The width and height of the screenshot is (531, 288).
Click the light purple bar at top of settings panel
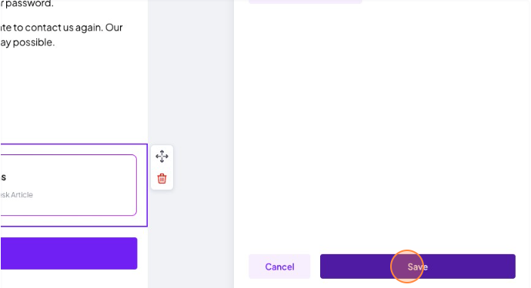click(x=305, y=2)
